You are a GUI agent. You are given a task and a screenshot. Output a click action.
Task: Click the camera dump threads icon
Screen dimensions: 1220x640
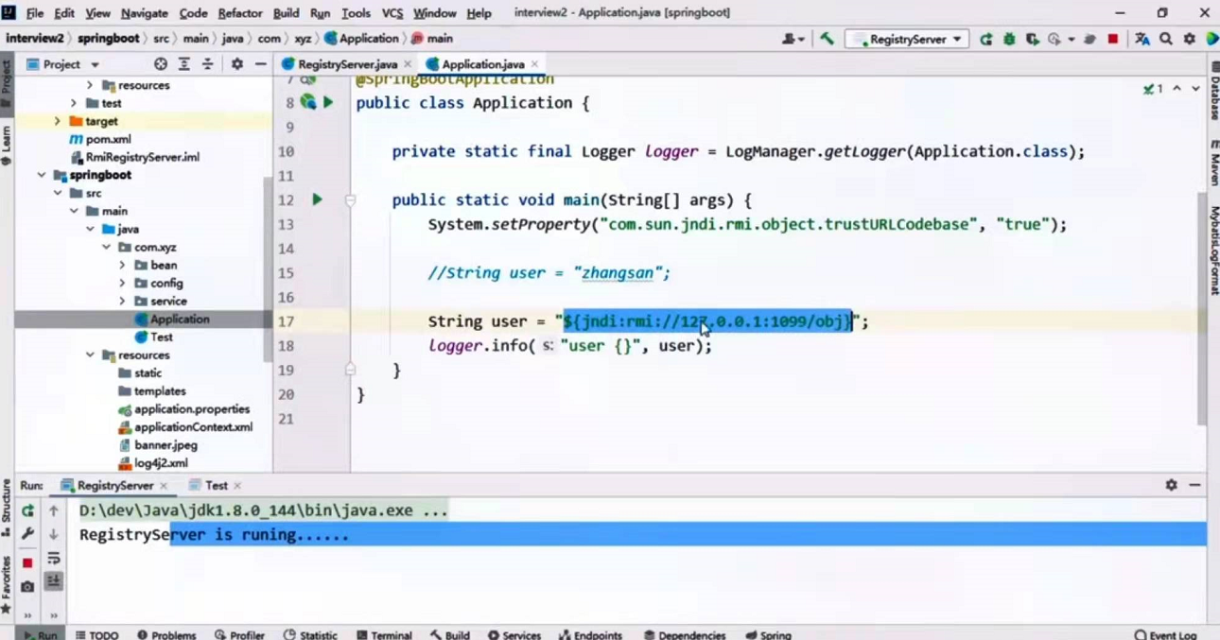pos(27,586)
